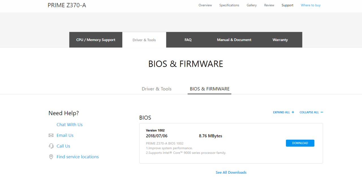Collapse all download sections
The height and width of the screenshot is (183, 362).
(x=311, y=112)
